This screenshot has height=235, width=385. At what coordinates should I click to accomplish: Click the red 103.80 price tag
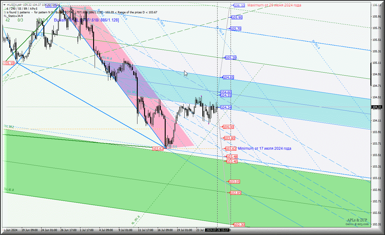pos(229,138)
